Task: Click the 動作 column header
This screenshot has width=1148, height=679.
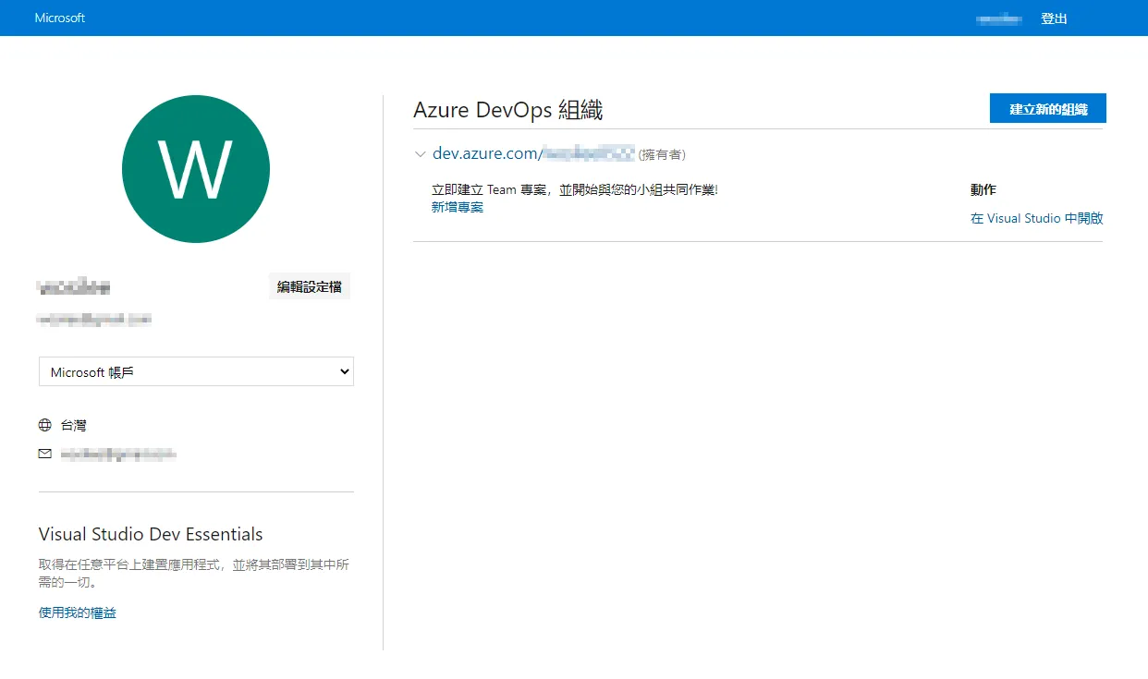Action: pos(983,189)
